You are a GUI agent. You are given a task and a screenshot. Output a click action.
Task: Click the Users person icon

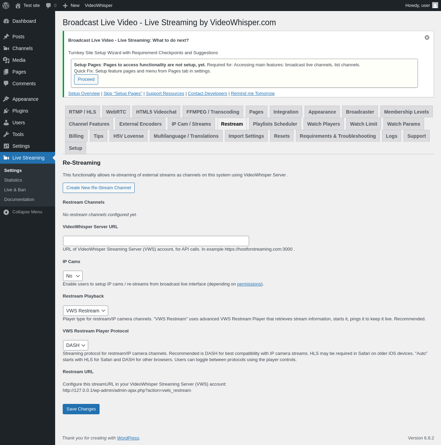point(6,123)
